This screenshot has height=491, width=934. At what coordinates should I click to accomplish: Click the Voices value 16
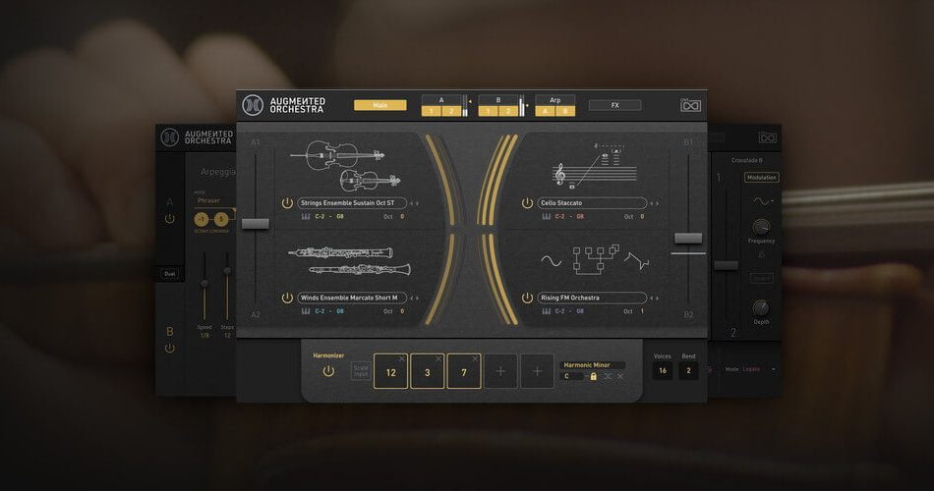(x=663, y=370)
